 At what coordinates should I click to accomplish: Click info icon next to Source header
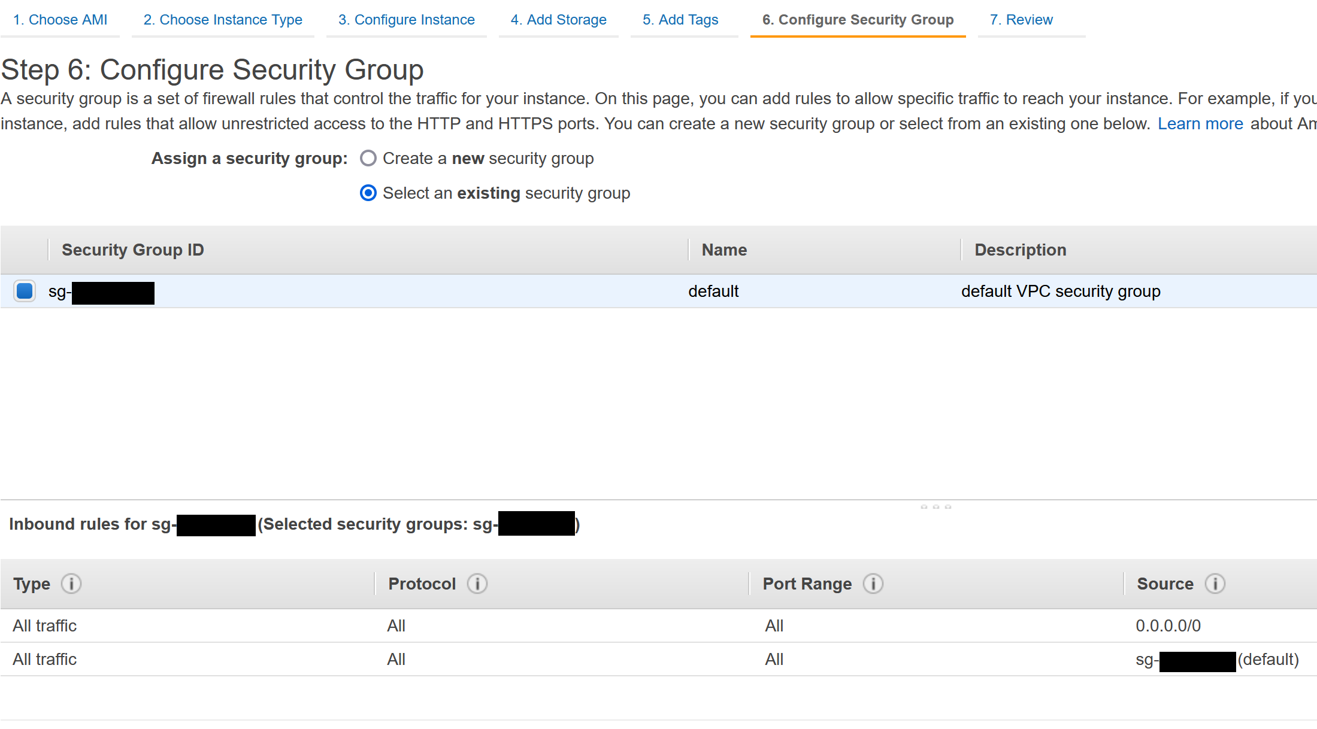[x=1215, y=584]
